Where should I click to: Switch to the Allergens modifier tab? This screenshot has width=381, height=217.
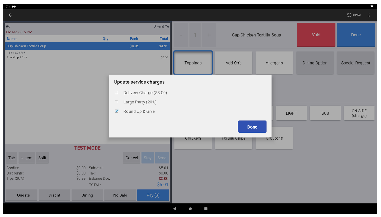pyautogui.click(x=274, y=63)
